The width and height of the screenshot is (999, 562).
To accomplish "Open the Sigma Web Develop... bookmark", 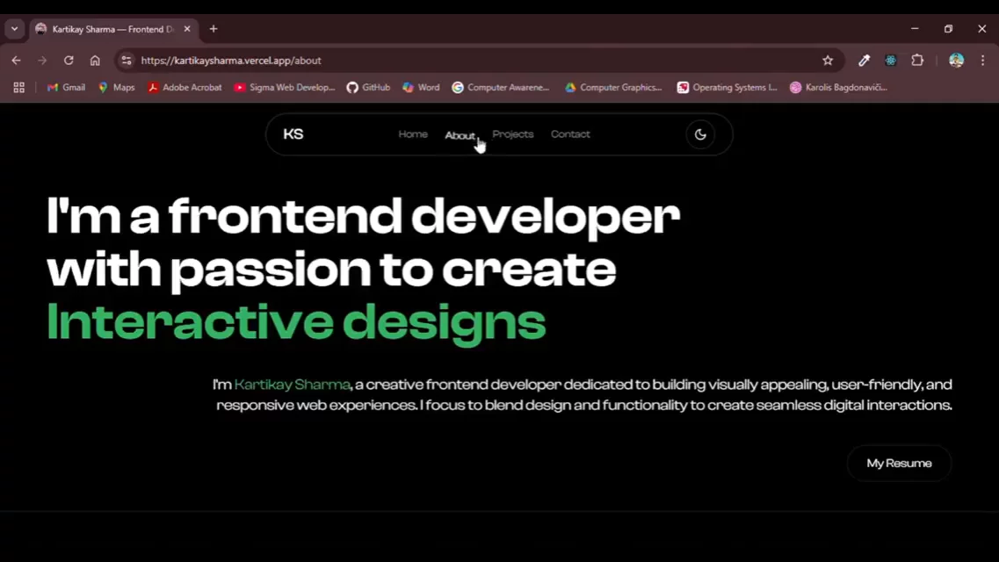I will pos(284,87).
